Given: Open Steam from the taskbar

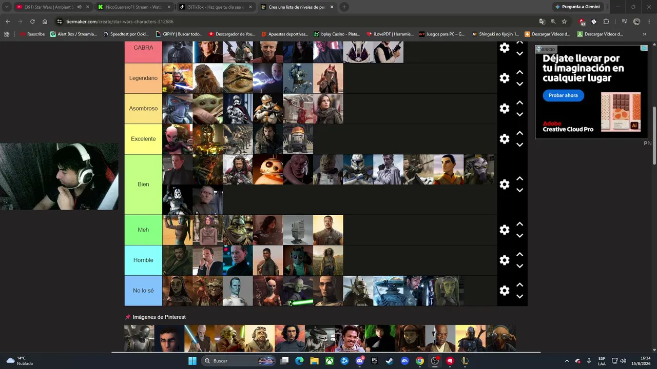Looking at the screenshot, I should pos(390,361).
